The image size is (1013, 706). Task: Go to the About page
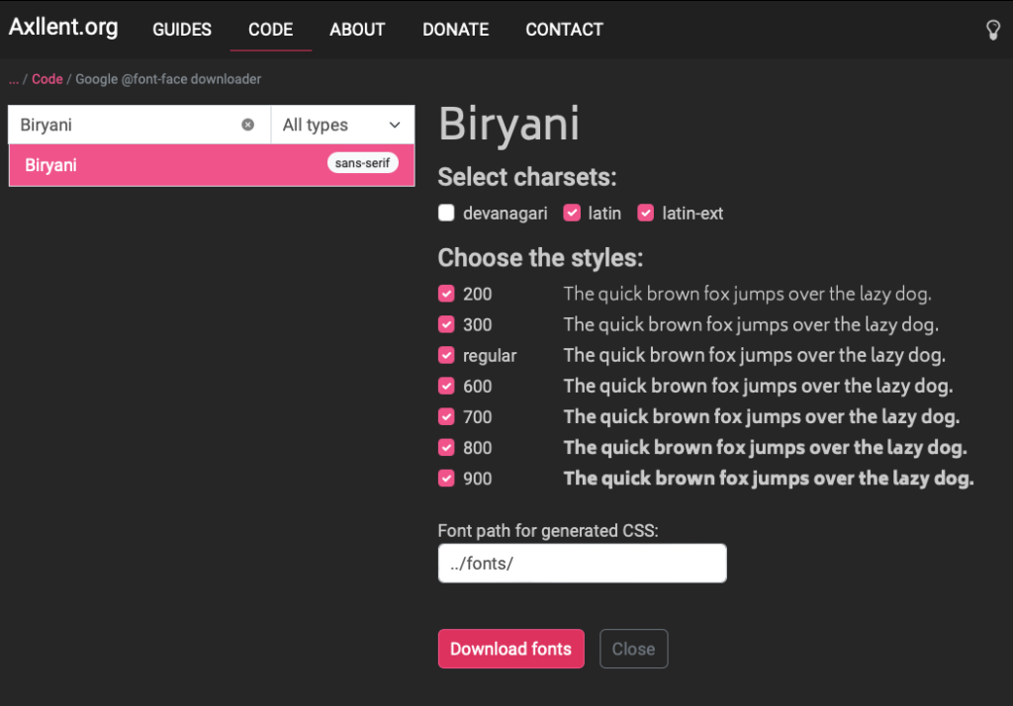[x=357, y=30]
